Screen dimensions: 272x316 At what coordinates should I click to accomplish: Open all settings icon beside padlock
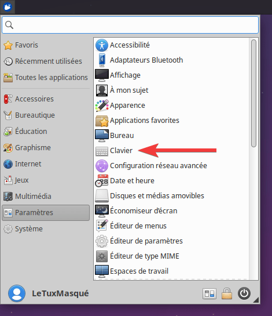pyautogui.click(x=209, y=293)
